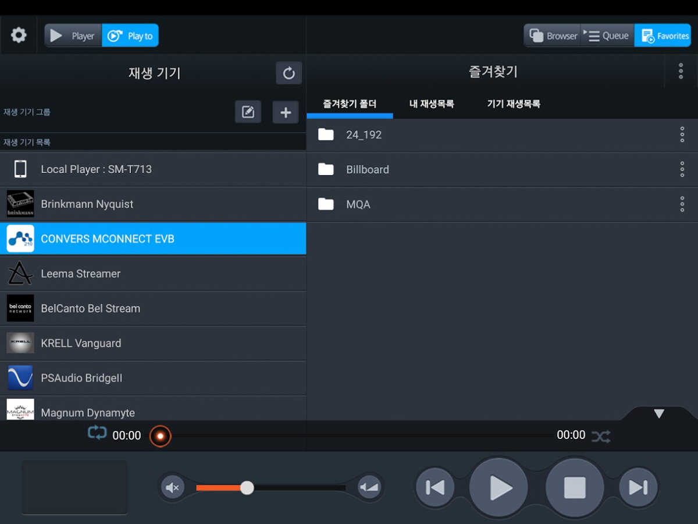Select the Favorites view
698x524 pixels.
click(x=663, y=36)
